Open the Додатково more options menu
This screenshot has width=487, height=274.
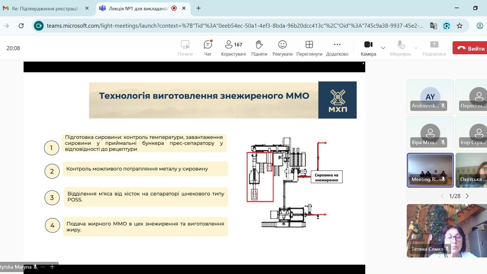[x=337, y=48]
